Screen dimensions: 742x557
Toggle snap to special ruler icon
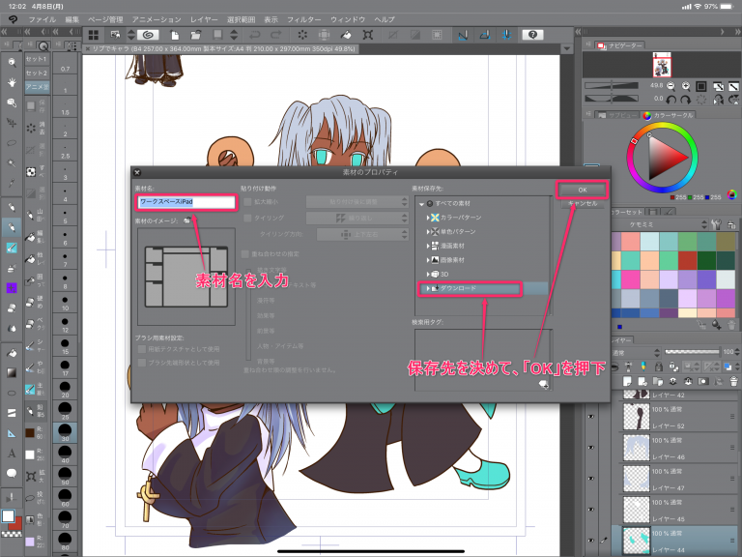[485, 35]
